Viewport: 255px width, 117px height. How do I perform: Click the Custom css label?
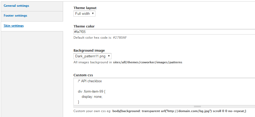tap(83, 75)
